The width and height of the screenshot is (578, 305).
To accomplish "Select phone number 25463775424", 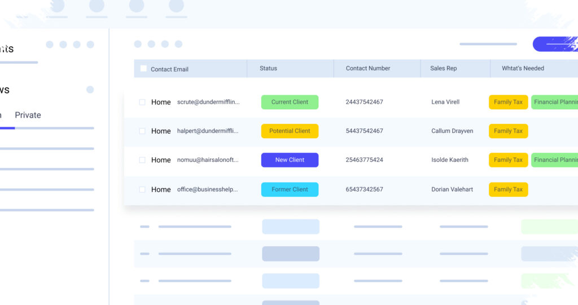I will tap(364, 160).
